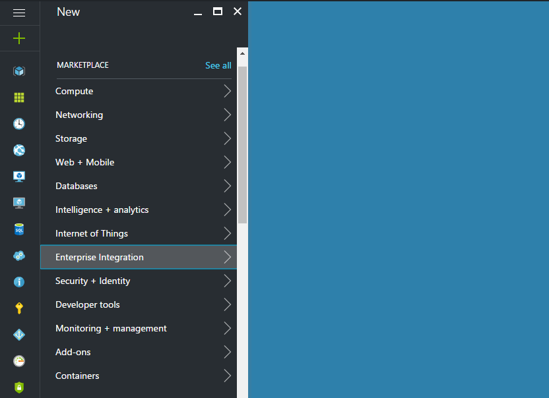Click the vertical scrollbar thumb

[x=242, y=145]
